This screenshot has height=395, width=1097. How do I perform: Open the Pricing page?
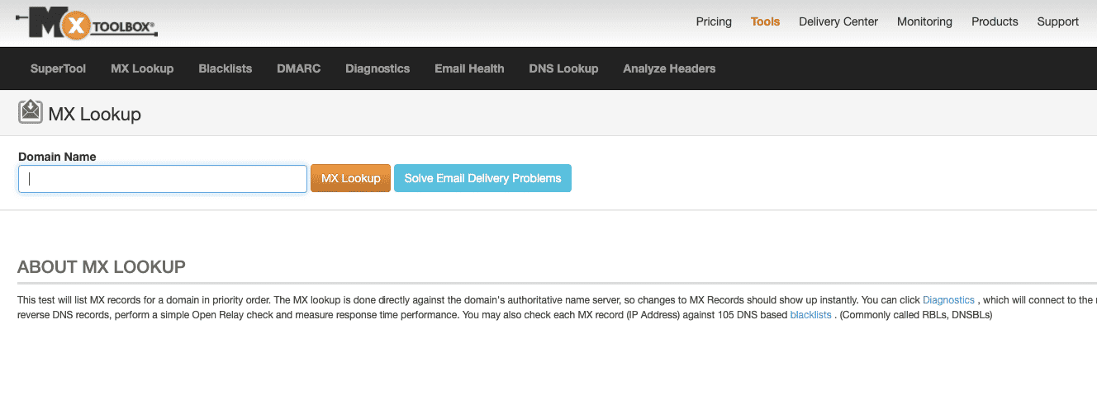[x=714, y=21]
